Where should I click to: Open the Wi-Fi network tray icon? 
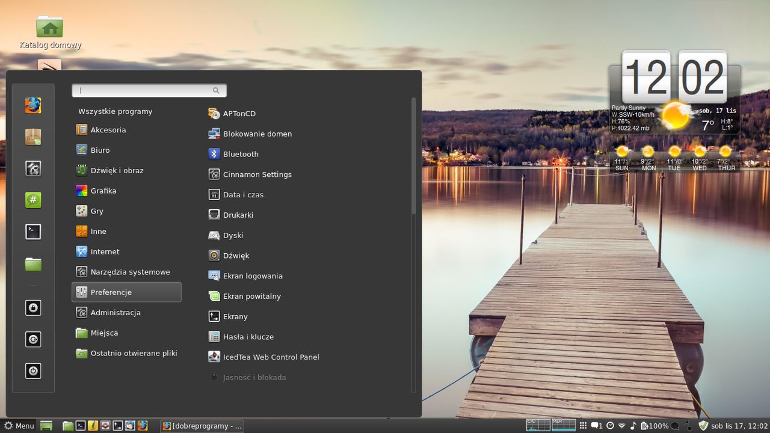[x=621, y=426]
